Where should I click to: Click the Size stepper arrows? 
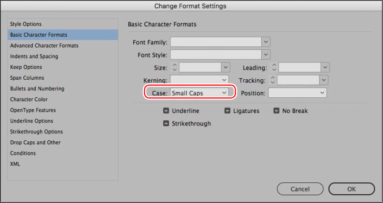pos(174,67)
